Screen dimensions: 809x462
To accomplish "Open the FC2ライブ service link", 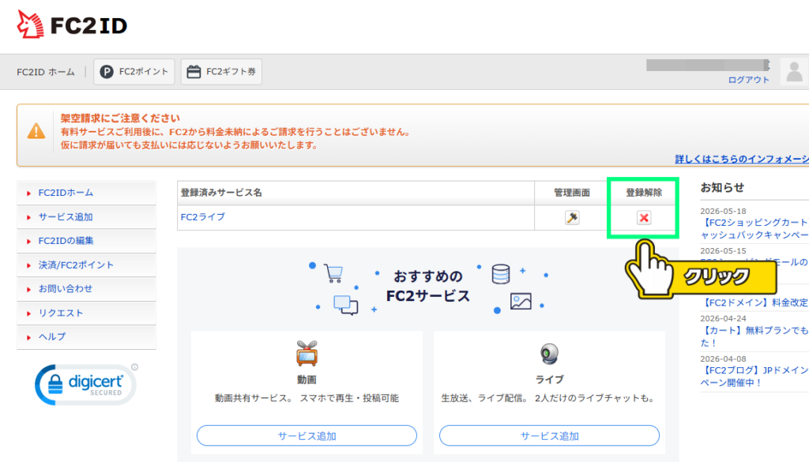I will coord(203,217).
